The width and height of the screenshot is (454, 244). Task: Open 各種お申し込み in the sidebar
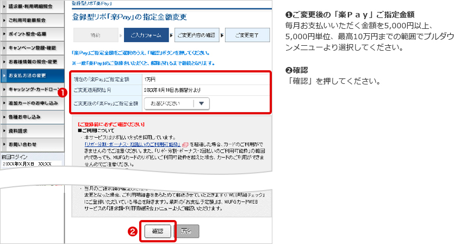click(x=32, y=117)
